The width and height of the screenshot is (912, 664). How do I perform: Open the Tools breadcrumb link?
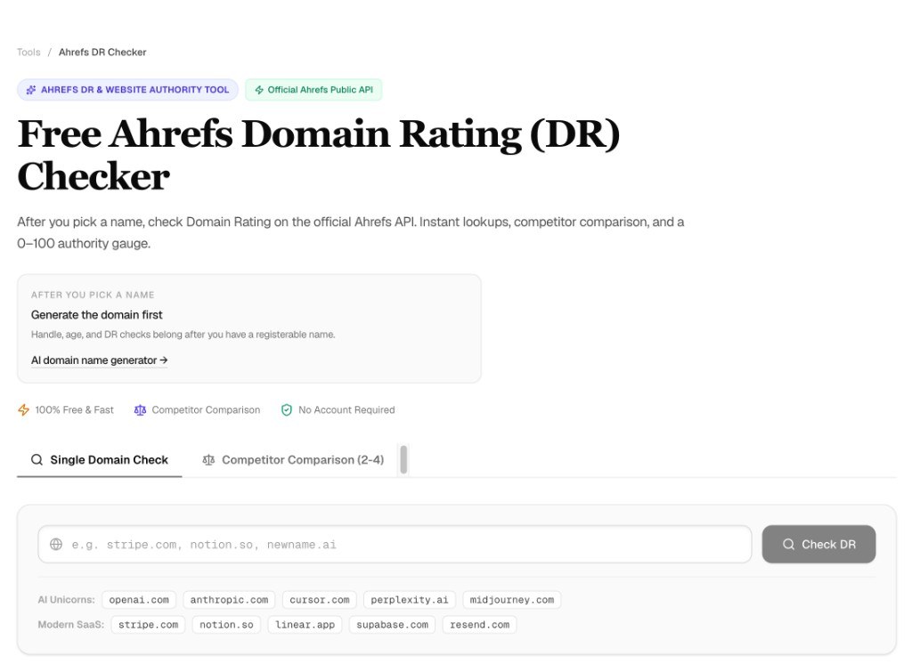coord(28,53)
